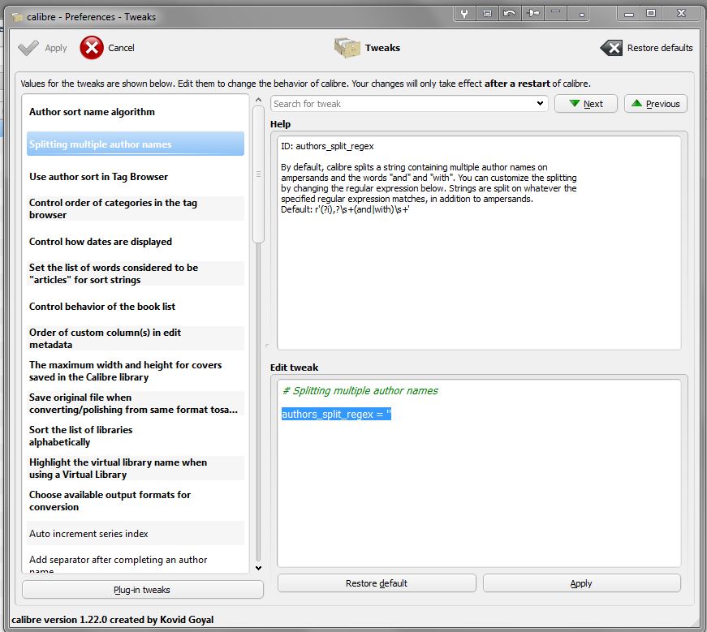Select 'Set the list of words considered to be articles'
The height and width of the screenshot is (632, 707).
pos(136,273)
